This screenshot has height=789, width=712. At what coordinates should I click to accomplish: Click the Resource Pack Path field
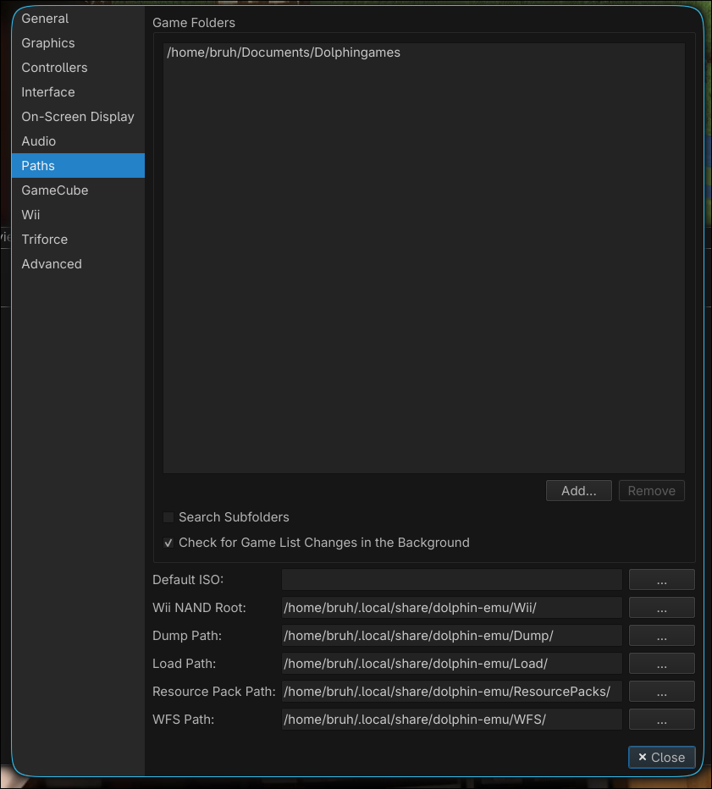point(452,692)
